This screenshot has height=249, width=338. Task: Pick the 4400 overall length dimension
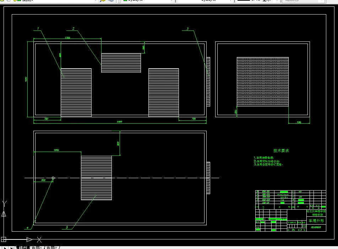coord(119,121)
